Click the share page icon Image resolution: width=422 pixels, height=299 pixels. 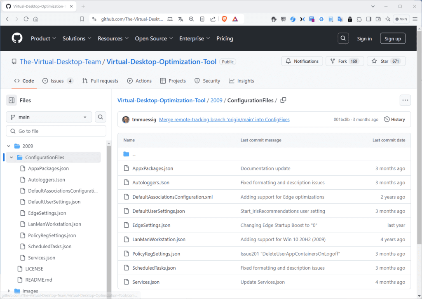(x=213, y=19)
